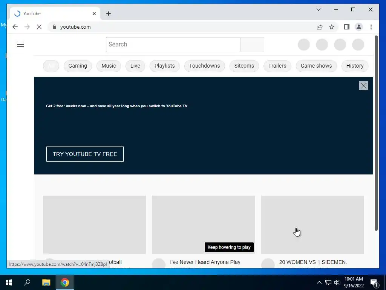Select the Trailers filter chip

point(277,66)
